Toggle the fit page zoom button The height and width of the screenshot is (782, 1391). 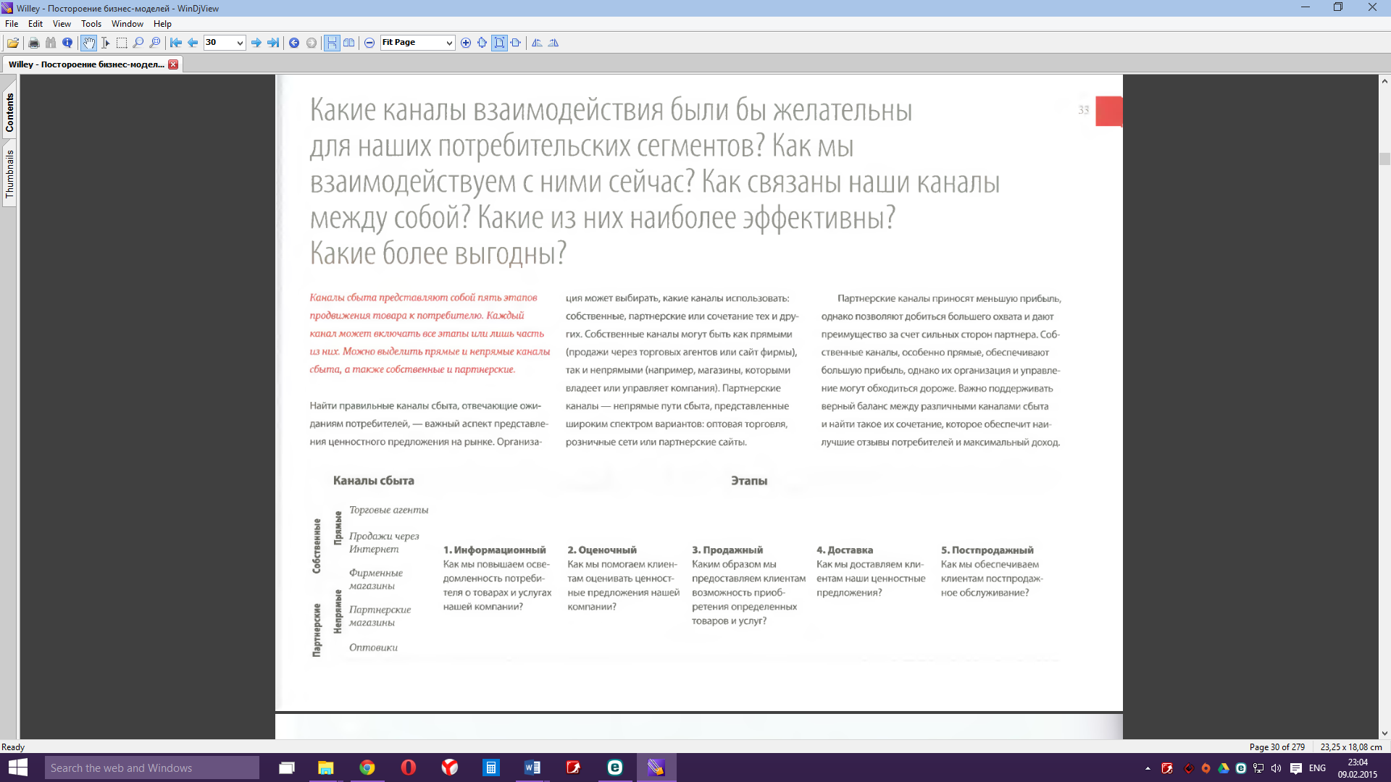click(499, 43)
